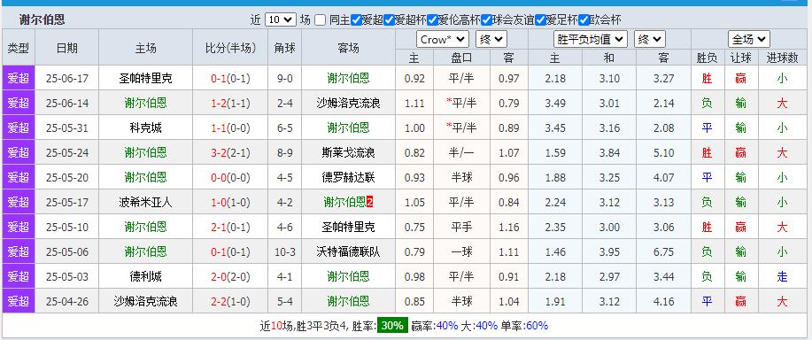812x340 pixels.
Task: Open the 德利城 team link
Action: (145, 277)
